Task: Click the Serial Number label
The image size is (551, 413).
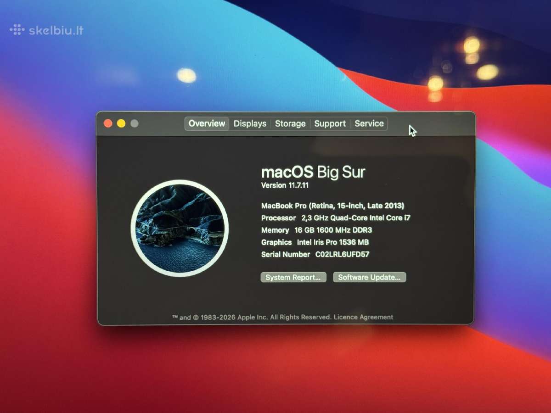Action: (x=286, y=254)
